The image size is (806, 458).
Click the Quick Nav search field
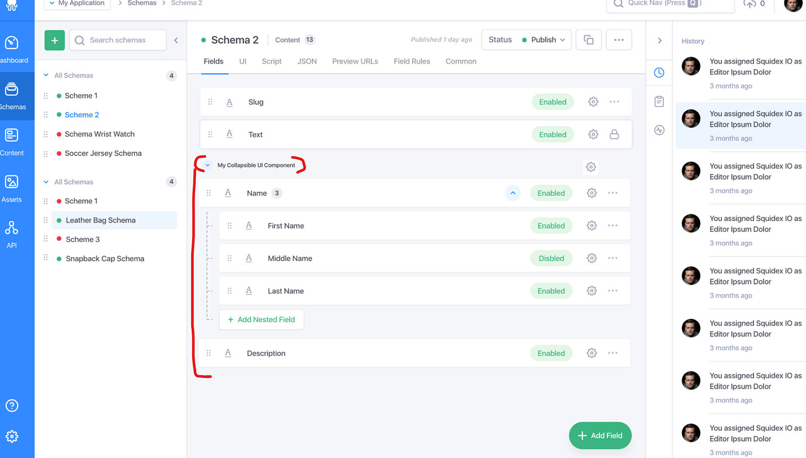[670, 5]
